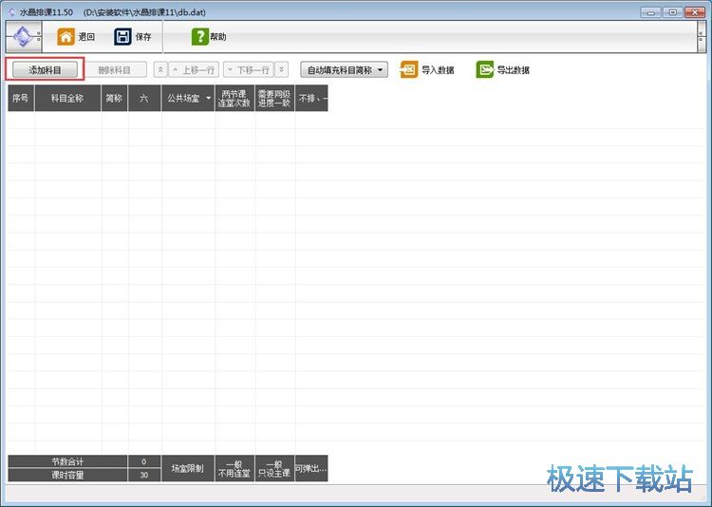712x507 pixels.
Task: Click the 保存 save disk icon
Action: point(122,37)
